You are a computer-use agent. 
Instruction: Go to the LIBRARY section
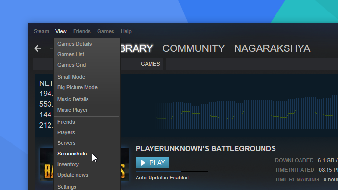(x=137, y=48)
